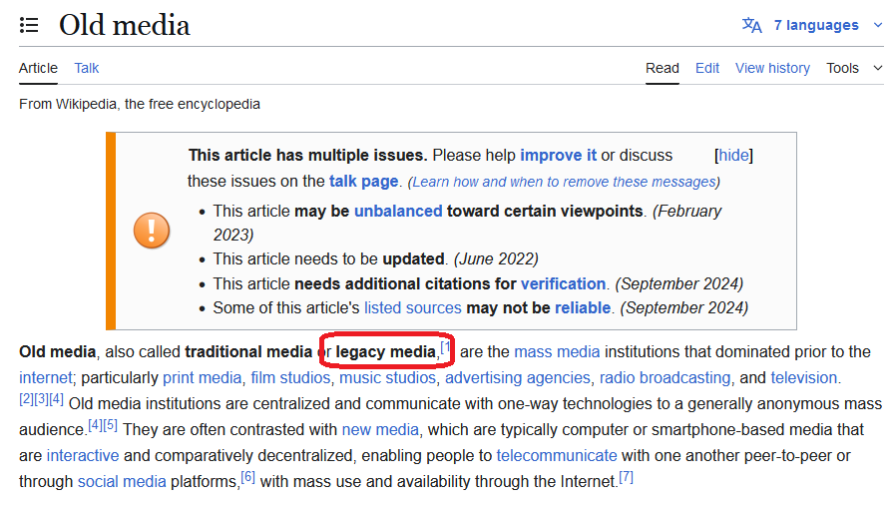The width and height of the screenshot is (892, 507).
Task: Click citation [5] after audience
Action: 111,424
